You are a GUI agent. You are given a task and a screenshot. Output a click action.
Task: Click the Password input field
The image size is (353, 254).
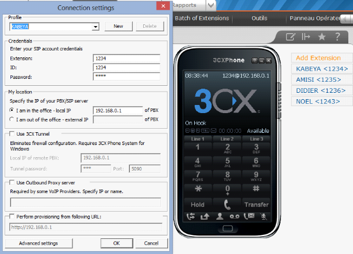click(x=126, y=77)
